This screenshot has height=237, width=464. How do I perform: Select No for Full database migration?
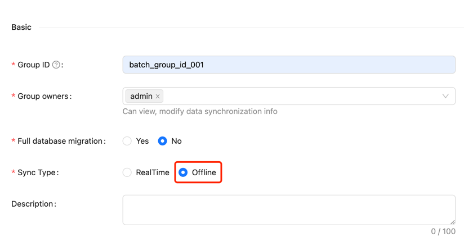click(x=163, y=141)
